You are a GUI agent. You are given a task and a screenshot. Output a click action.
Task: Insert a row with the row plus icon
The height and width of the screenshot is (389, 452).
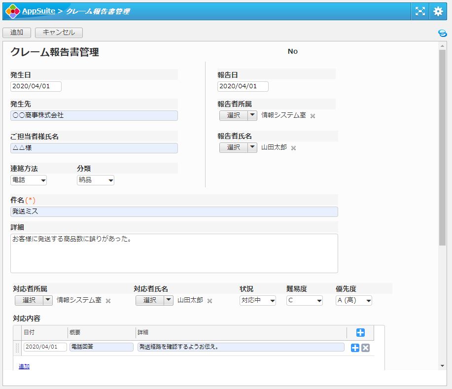click(x=355, y=348)
